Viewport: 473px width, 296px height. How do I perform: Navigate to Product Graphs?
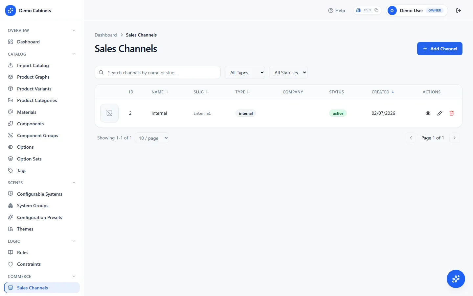coord(42,77)
